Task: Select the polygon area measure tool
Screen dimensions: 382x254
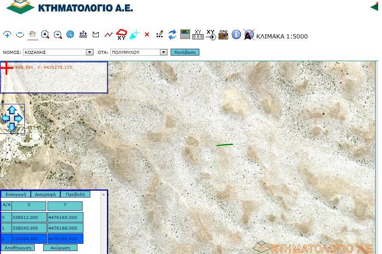Action: tap(96, 35)
